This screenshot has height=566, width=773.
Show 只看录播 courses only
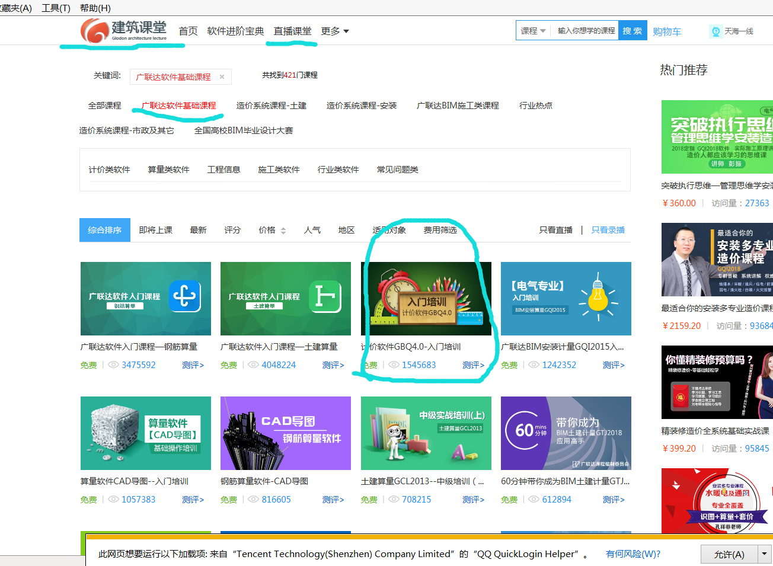[608, 230]
